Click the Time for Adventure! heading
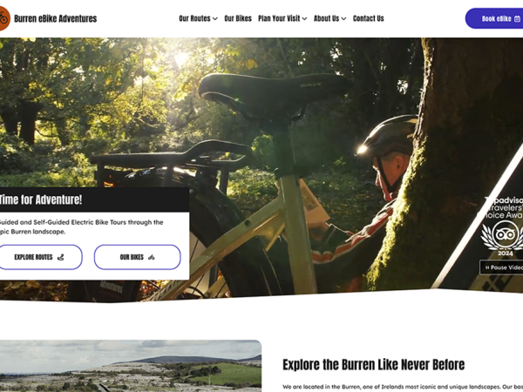This screenshot has height=392, width=523. click(41, 199)
